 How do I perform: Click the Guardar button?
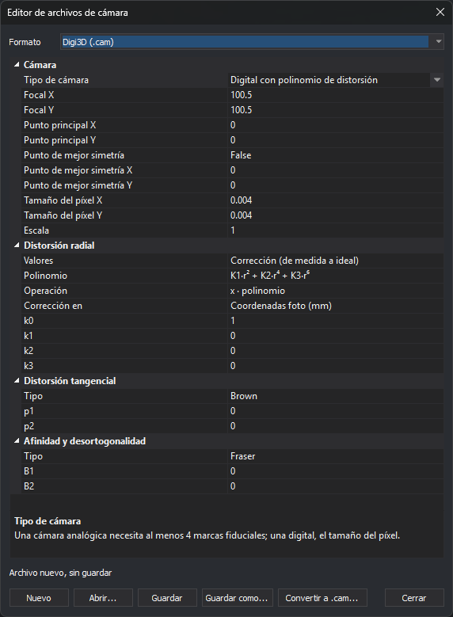(167, 598)
